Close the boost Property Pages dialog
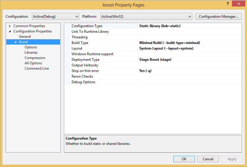The width and height of the screenshot is (247, 167). [238, 4]
